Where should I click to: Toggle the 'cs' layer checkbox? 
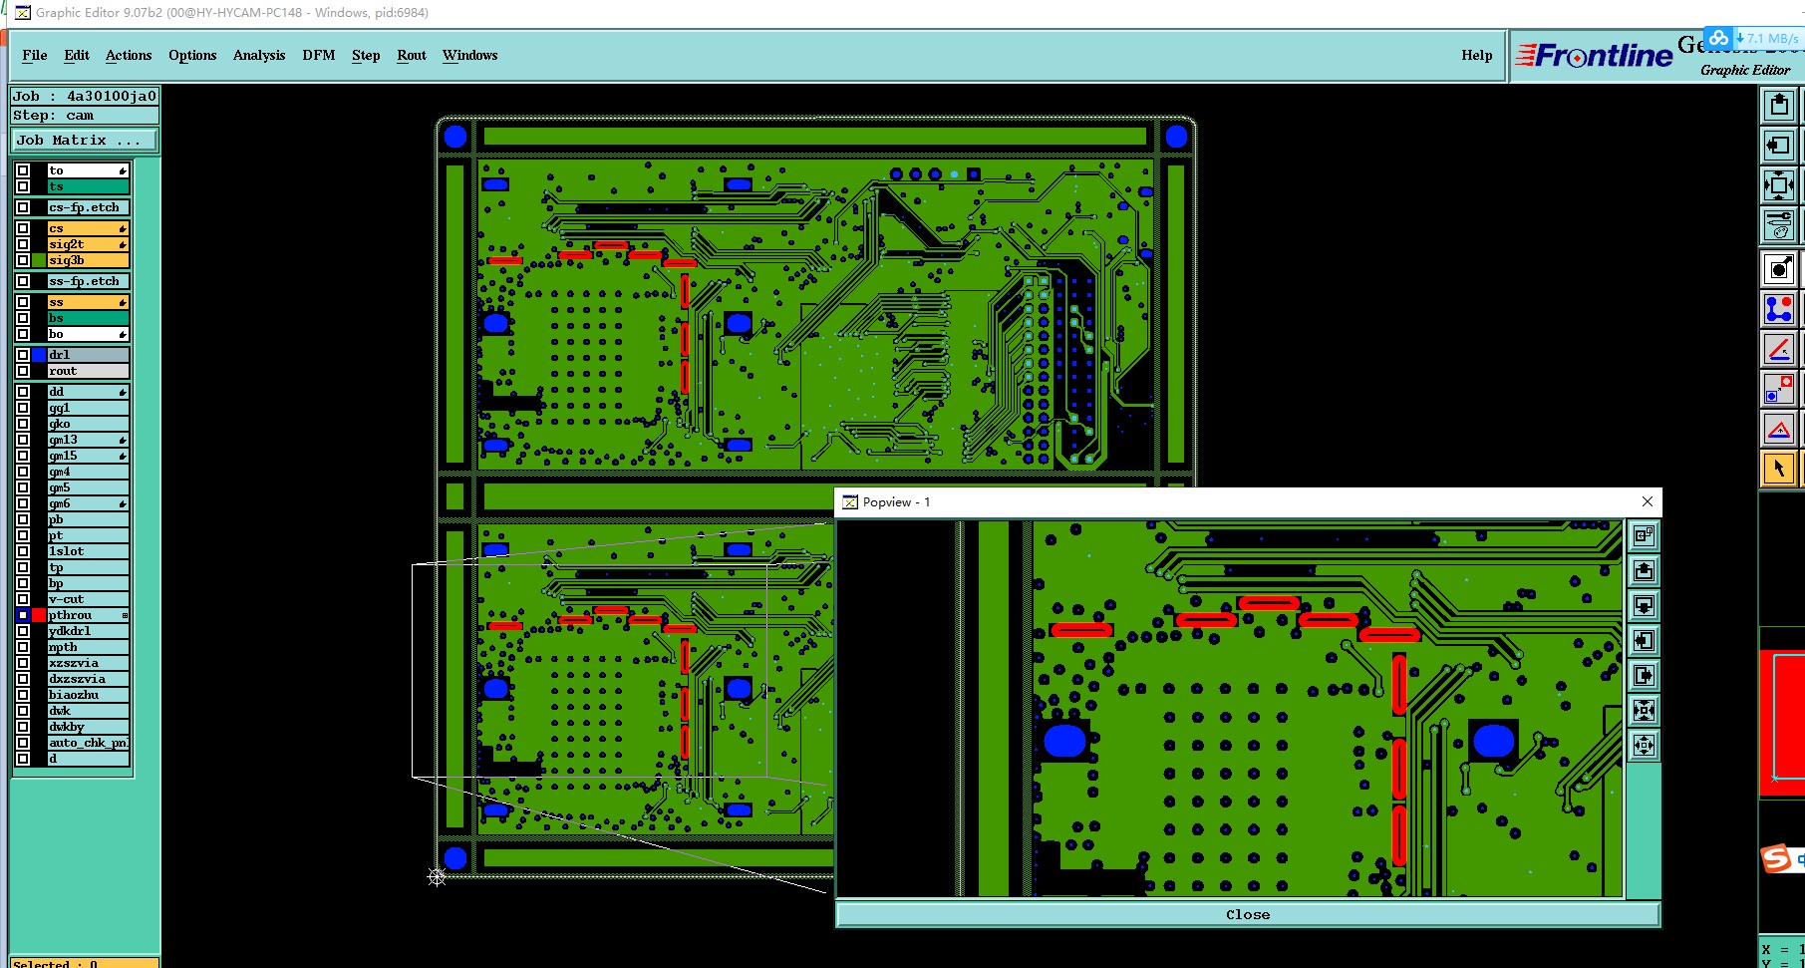[23, 228]
